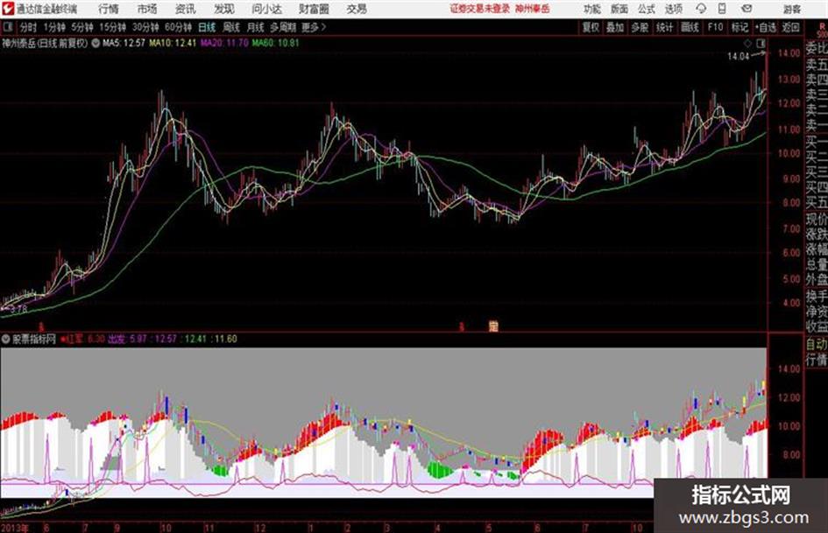
Task: Open the 行情 menu
Action: (109, 9)
